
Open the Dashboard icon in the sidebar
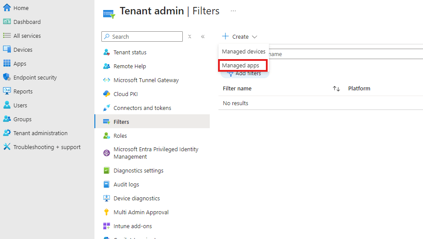pos(7,22)
